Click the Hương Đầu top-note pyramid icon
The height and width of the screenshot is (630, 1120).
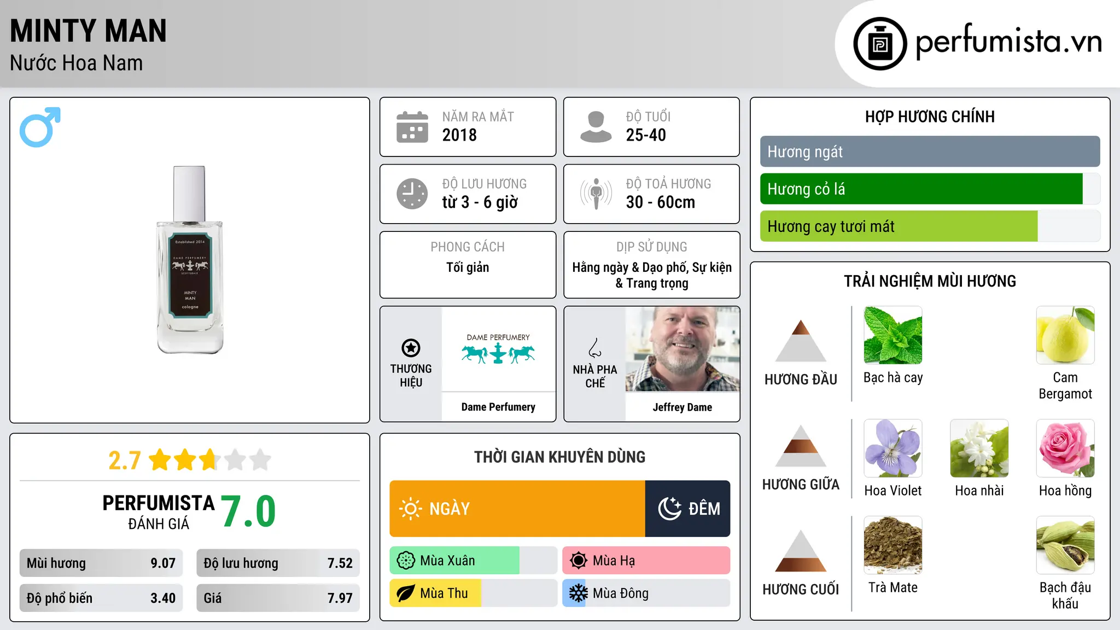tap(801, 341)
